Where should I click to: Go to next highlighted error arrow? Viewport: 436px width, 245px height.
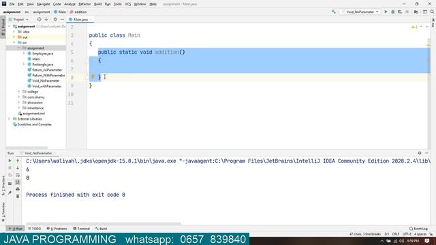pos(427,27)
